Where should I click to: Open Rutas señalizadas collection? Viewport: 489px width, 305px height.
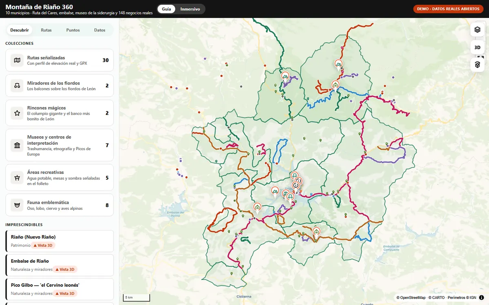point(59,60)
